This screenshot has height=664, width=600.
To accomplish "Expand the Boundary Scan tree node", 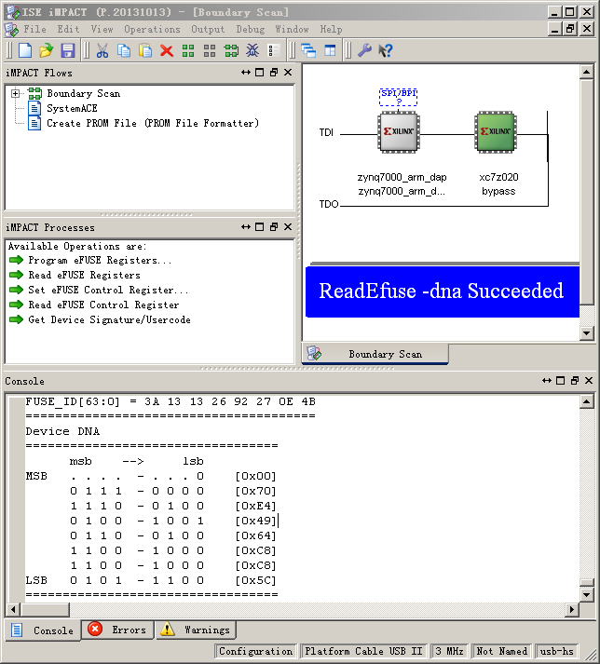I will pyautogui.click(x=15, y=93).
